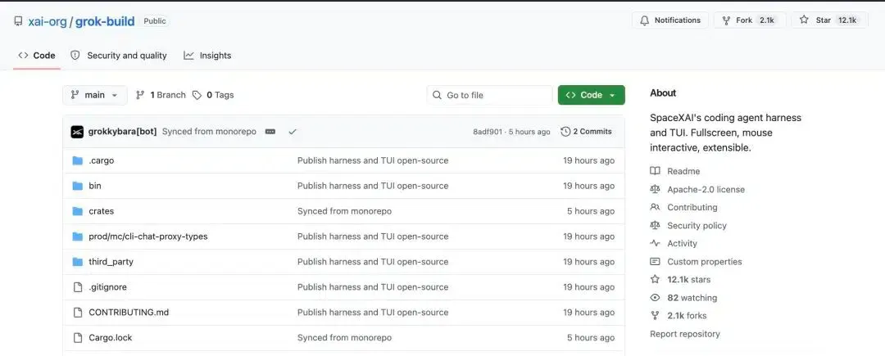
Task: Click the Cargo.lock file icon
Action: pyautogui.click(x=78, y=338)
